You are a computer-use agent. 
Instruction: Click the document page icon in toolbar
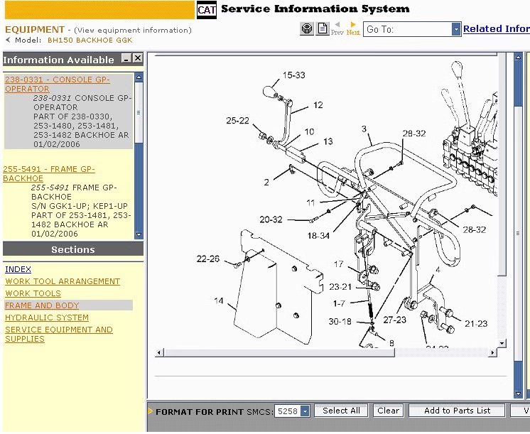click(x=323, y=28)
